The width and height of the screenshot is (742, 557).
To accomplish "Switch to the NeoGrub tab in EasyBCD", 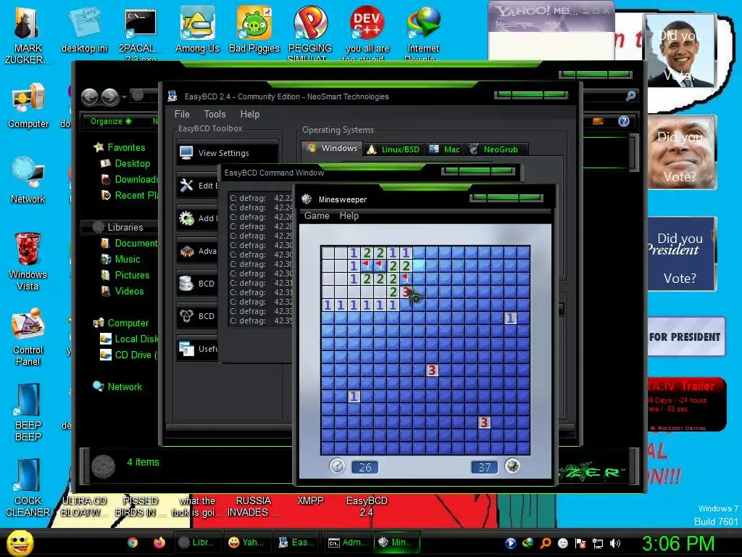I will coord(495,149).
